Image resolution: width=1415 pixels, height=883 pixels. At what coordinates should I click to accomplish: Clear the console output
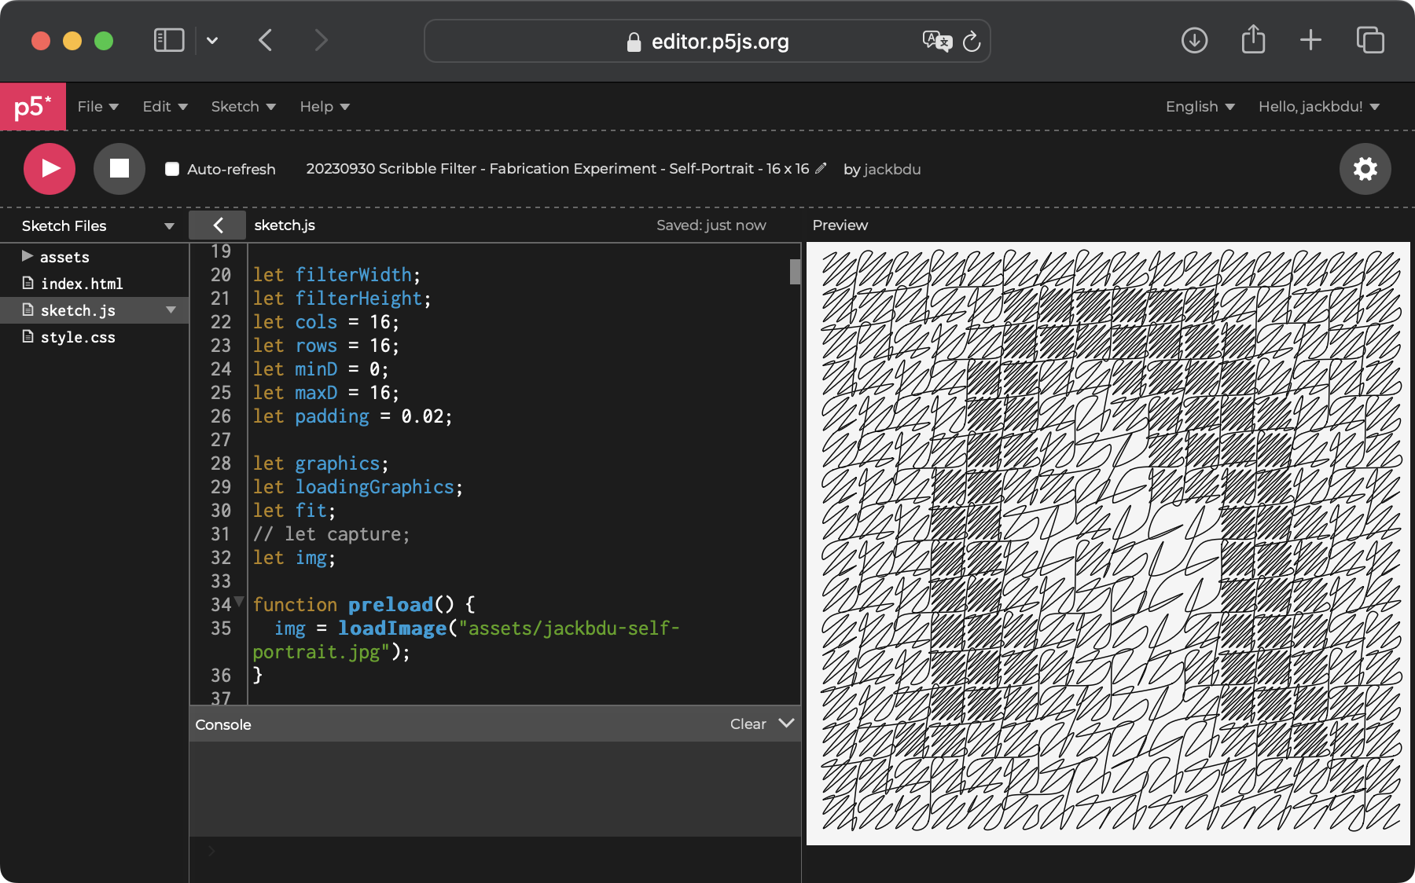pos(748,724)
